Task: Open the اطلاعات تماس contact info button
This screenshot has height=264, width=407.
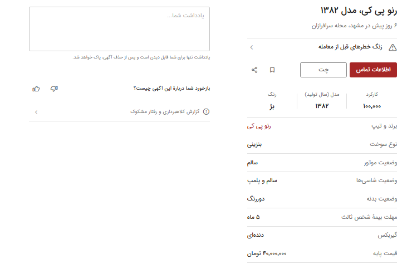Action: pyautogui.click(x=373, y=70)
